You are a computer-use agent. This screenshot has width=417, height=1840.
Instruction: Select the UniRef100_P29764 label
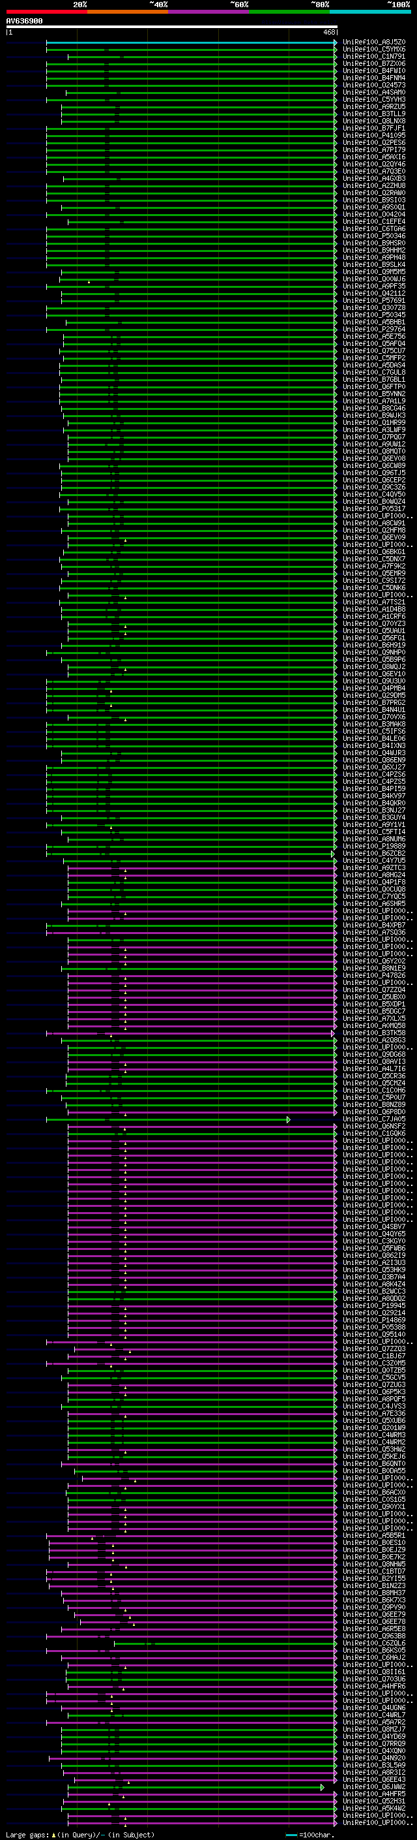(x=373, y=329)
